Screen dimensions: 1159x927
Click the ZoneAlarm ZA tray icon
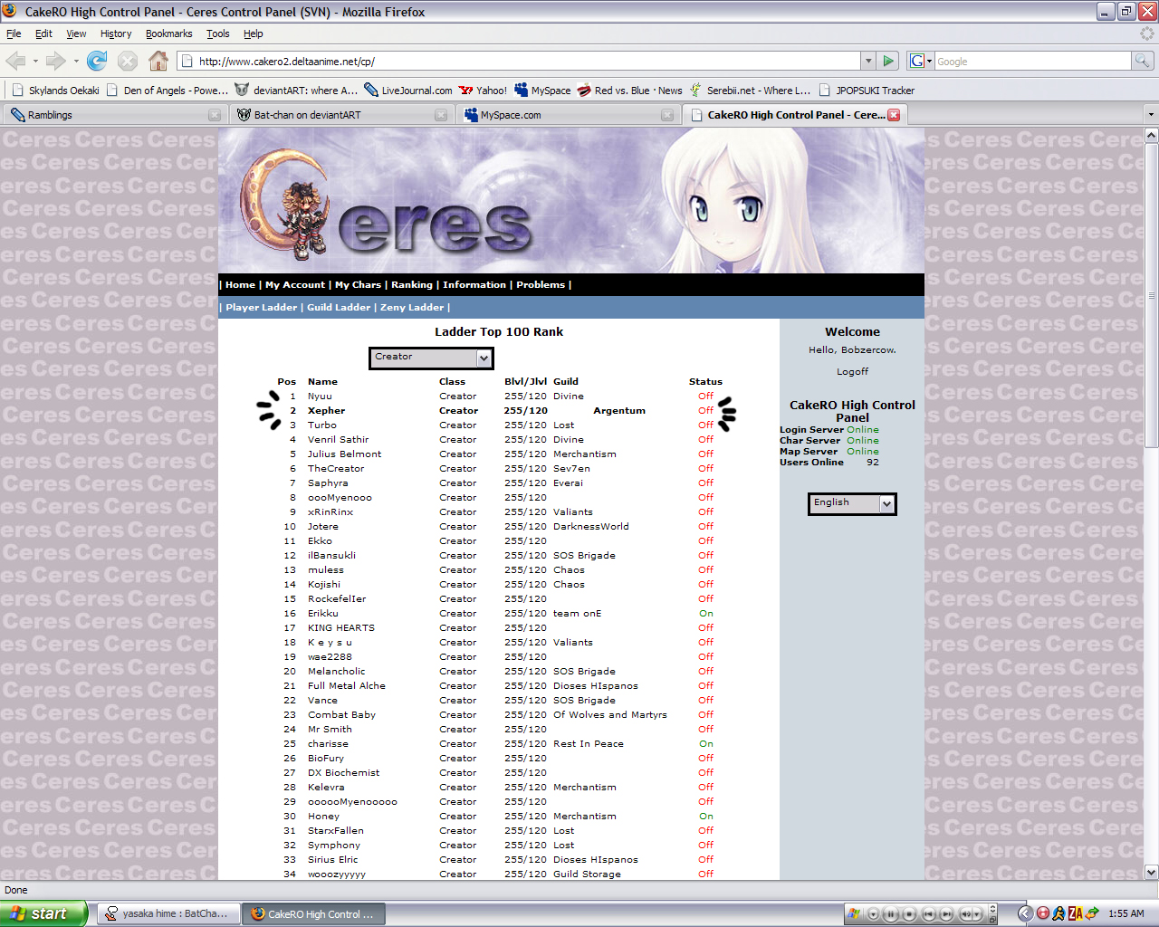click(x=1075, y=913)
